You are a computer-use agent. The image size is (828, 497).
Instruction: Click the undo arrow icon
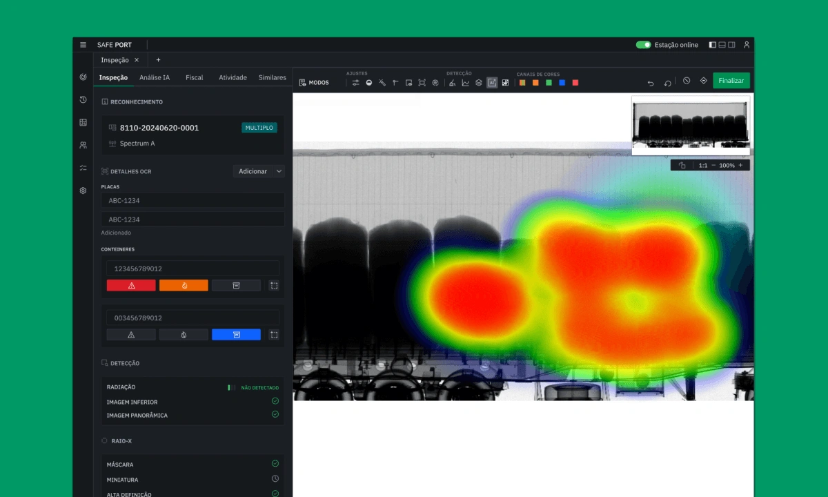pyautogui.click(x=651, y=83)
